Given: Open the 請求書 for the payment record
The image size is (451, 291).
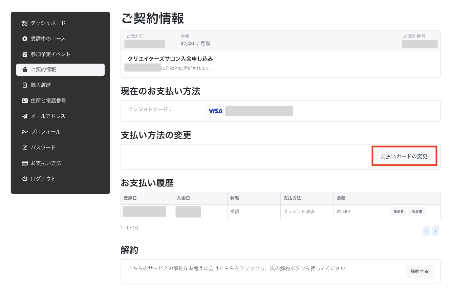Looking at the screenshot, I should click(x=399, y=211).
